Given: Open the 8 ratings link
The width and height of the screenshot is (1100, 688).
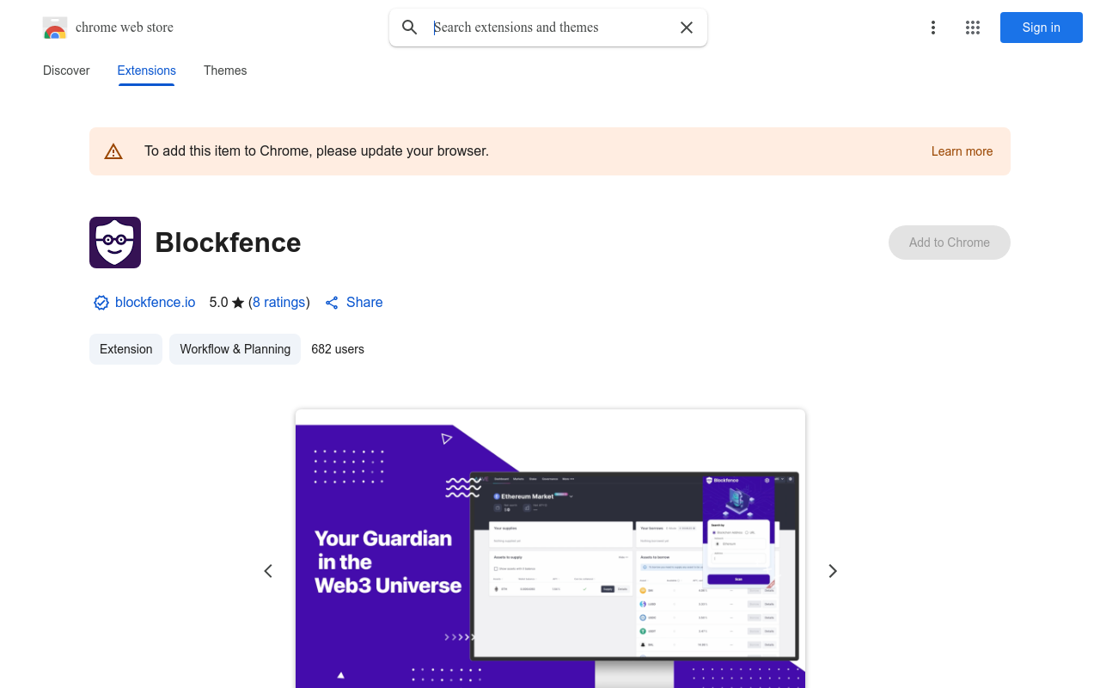Looking at the screenshot, I should tap(279, 303).
